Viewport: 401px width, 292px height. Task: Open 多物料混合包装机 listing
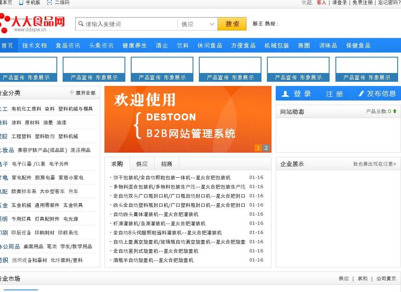coord(179,187)
